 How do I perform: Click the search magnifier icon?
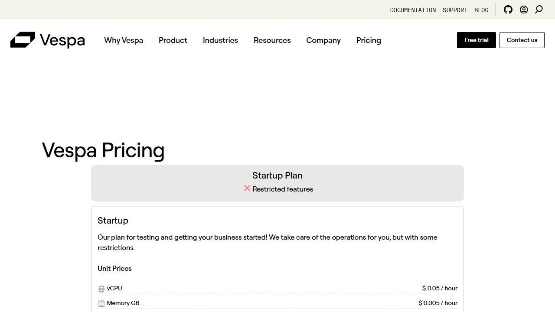[539, 10]
